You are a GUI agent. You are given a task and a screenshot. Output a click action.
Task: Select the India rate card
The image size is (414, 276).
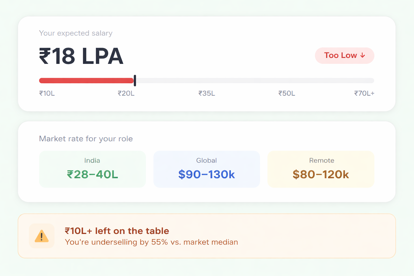pyautogui.click(x=92, y=169)
